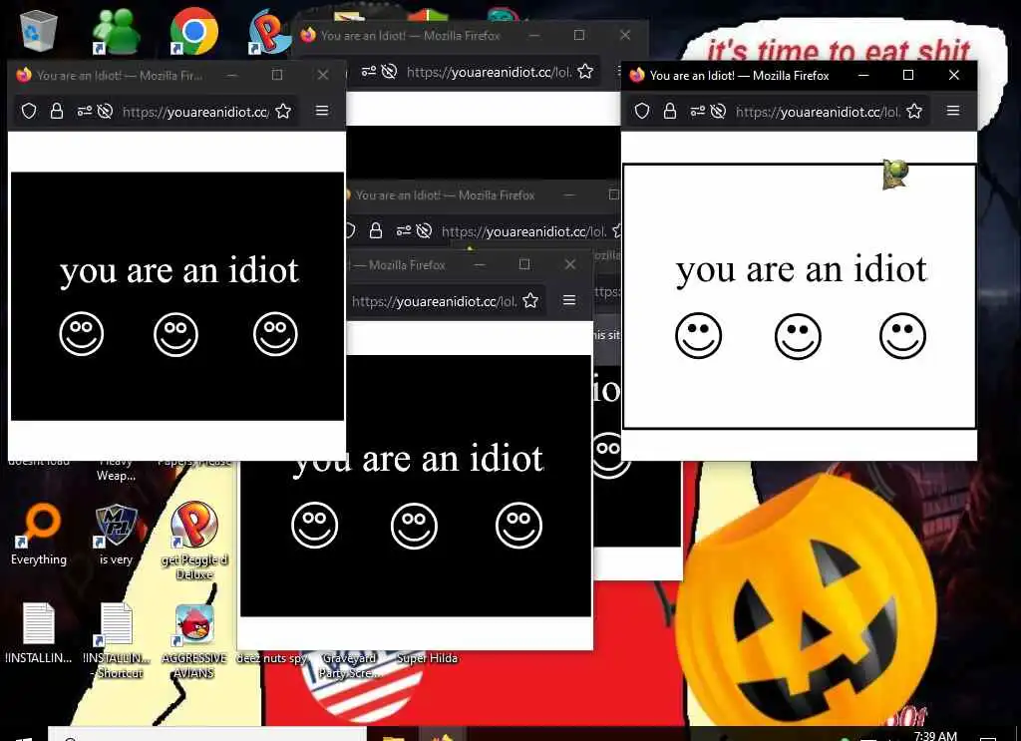Viewport: 1021px width, 741px height.
Task: Click autoplay-blocked icon in left Firefox window
Action: coord(105,112)
